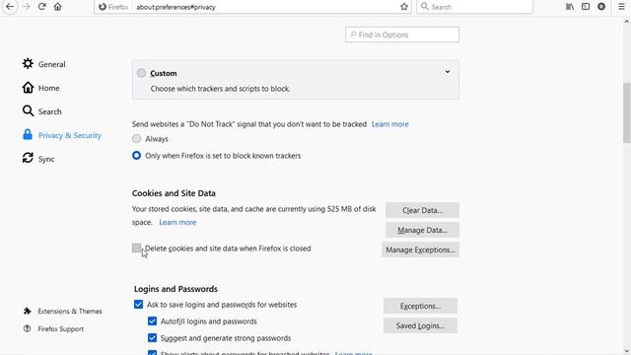This screenshot has width=631, height=355.
Task: Click the Firefox logo in address bar
Action: 103,7
